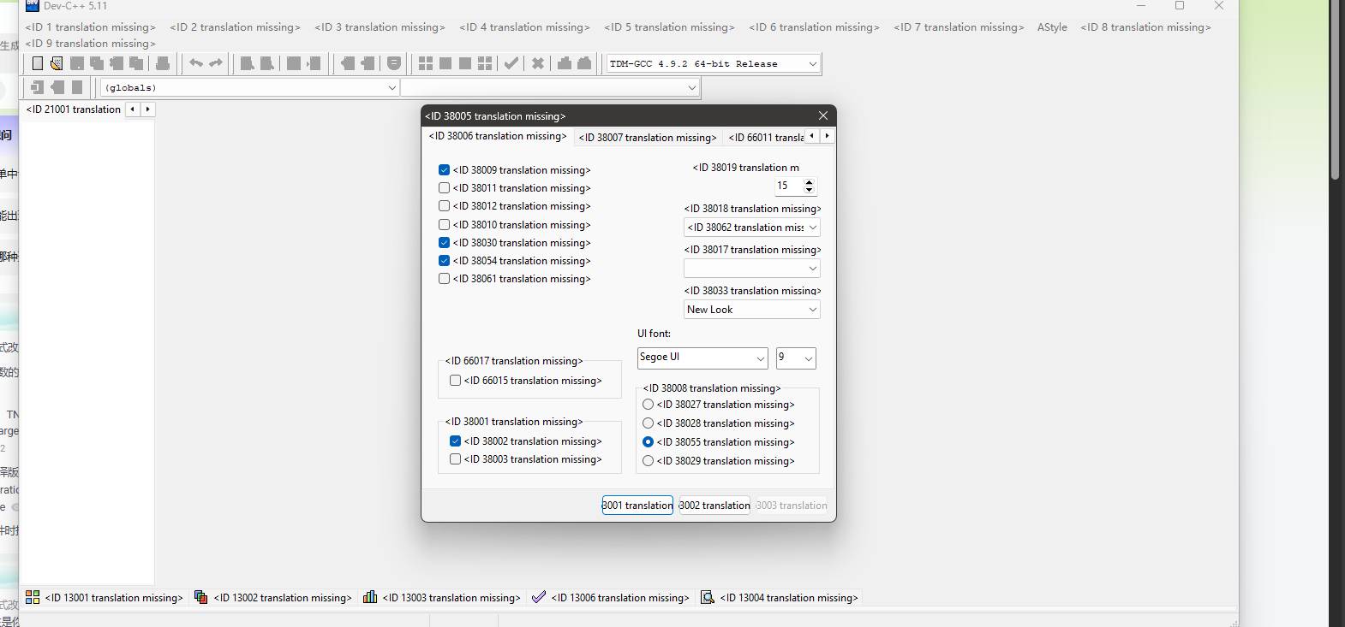Click the Save icon in the toolbar

coord(77,63)
